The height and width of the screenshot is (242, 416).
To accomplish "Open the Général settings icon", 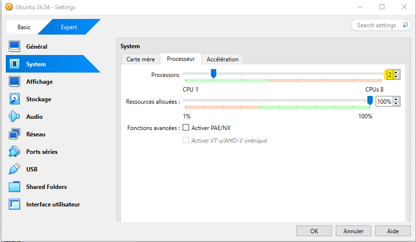I will (15, 47).
